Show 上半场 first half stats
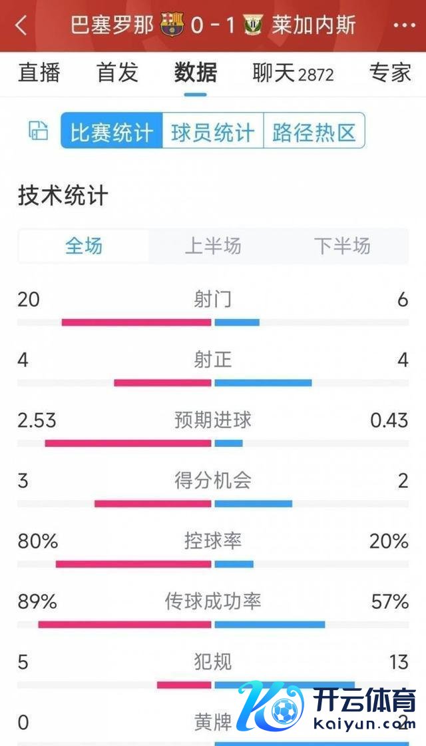This screenshot has height=746, width=426. 213,246
